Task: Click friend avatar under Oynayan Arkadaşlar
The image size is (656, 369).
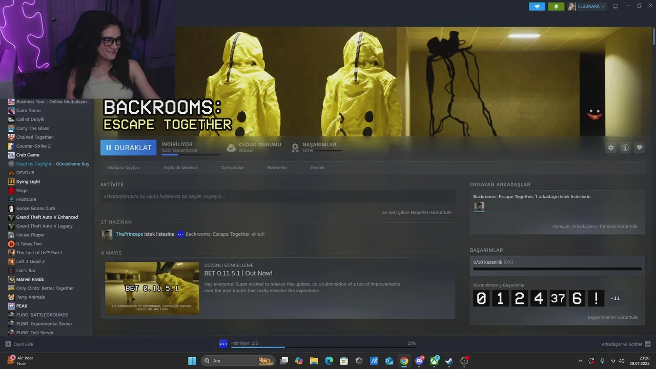Action: tap(479, 207)
